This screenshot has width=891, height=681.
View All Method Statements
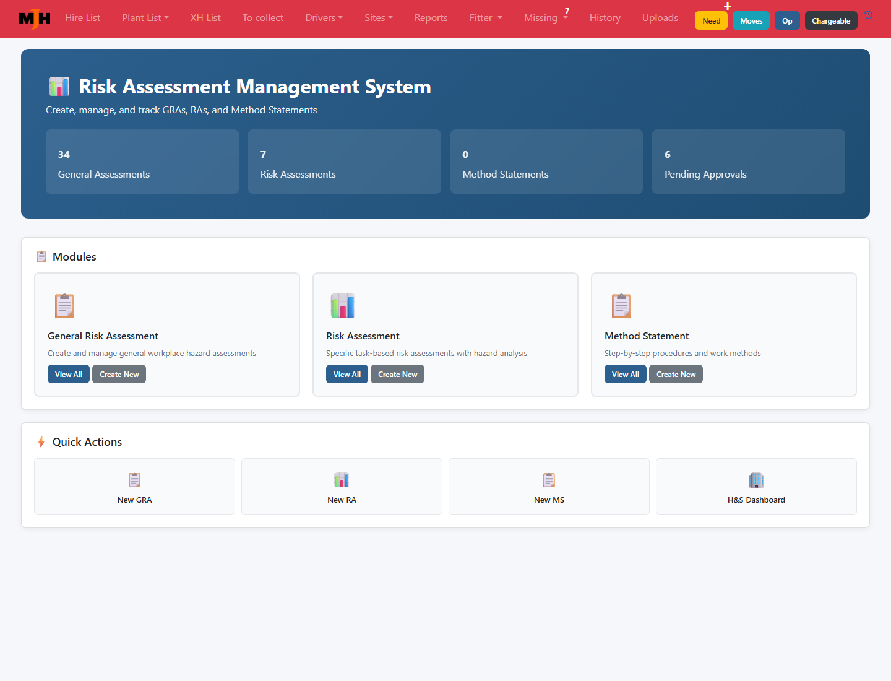coord(626,374)
